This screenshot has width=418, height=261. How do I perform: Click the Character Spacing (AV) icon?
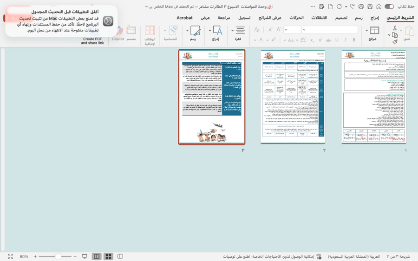point(303,40)
